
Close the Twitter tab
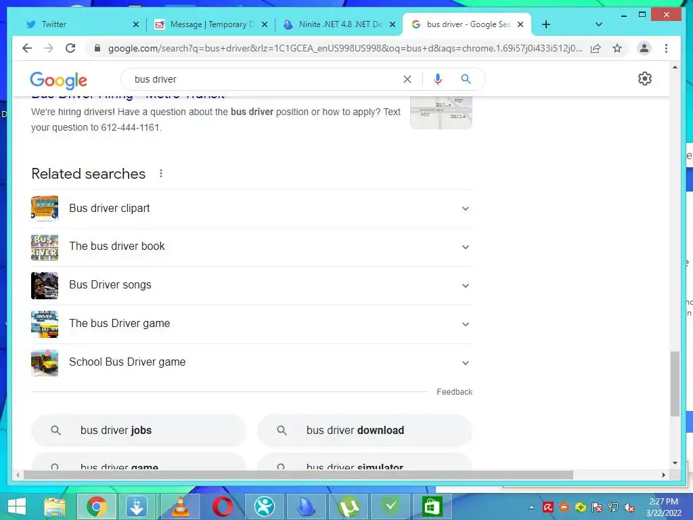coord(135,25)
